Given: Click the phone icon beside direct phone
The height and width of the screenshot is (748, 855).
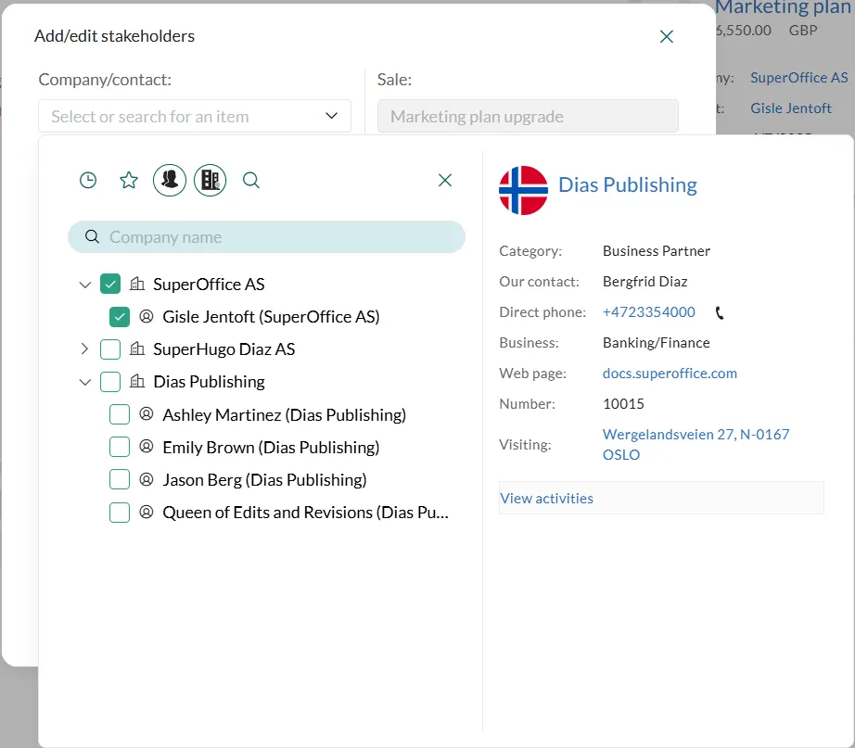Looking at the screenshot, I should pos(720,313).
